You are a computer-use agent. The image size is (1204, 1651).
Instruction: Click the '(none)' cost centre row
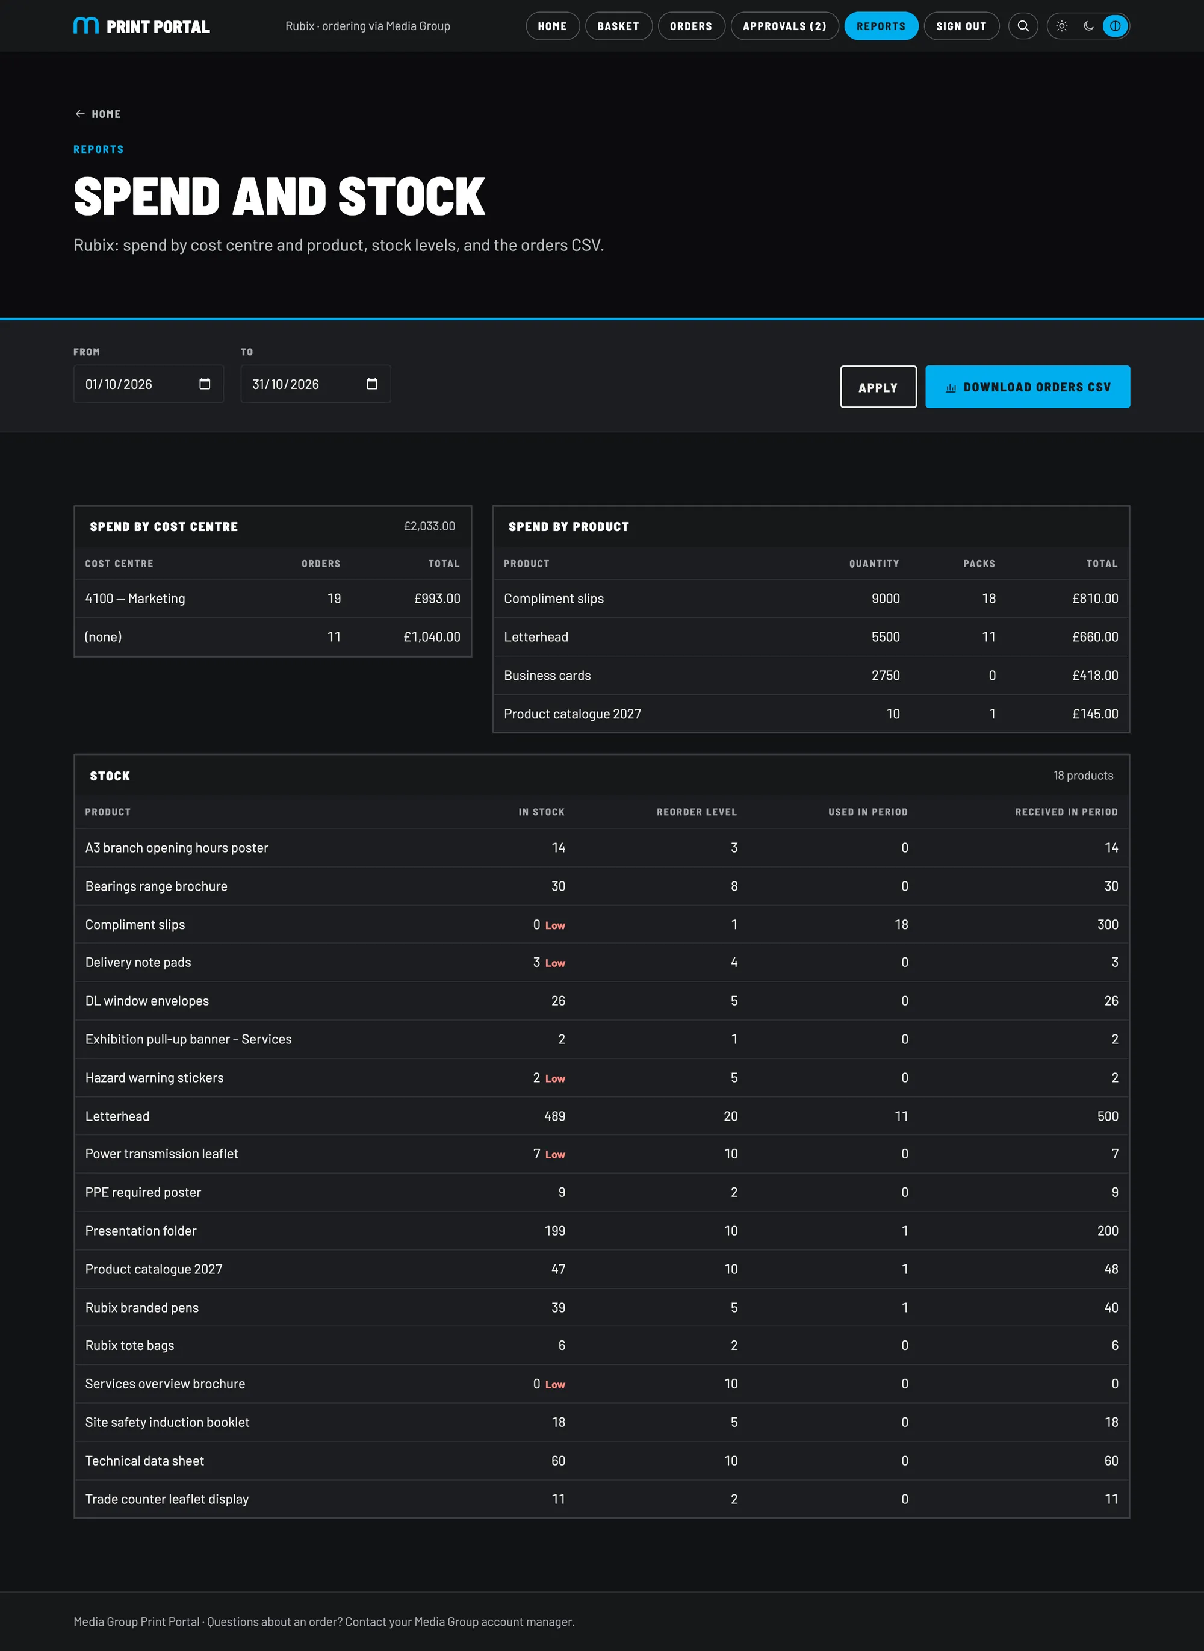[x=273, y=637]
